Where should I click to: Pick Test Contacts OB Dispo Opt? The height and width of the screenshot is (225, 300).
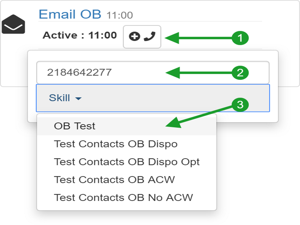point(127,162)
